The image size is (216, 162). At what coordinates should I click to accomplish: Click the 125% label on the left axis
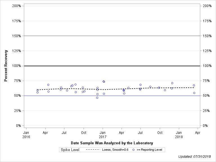pyautogui.click(x=17, y=51)
